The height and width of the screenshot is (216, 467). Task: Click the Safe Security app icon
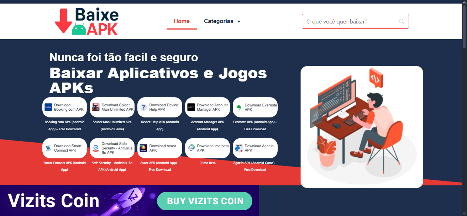(96, 148)
